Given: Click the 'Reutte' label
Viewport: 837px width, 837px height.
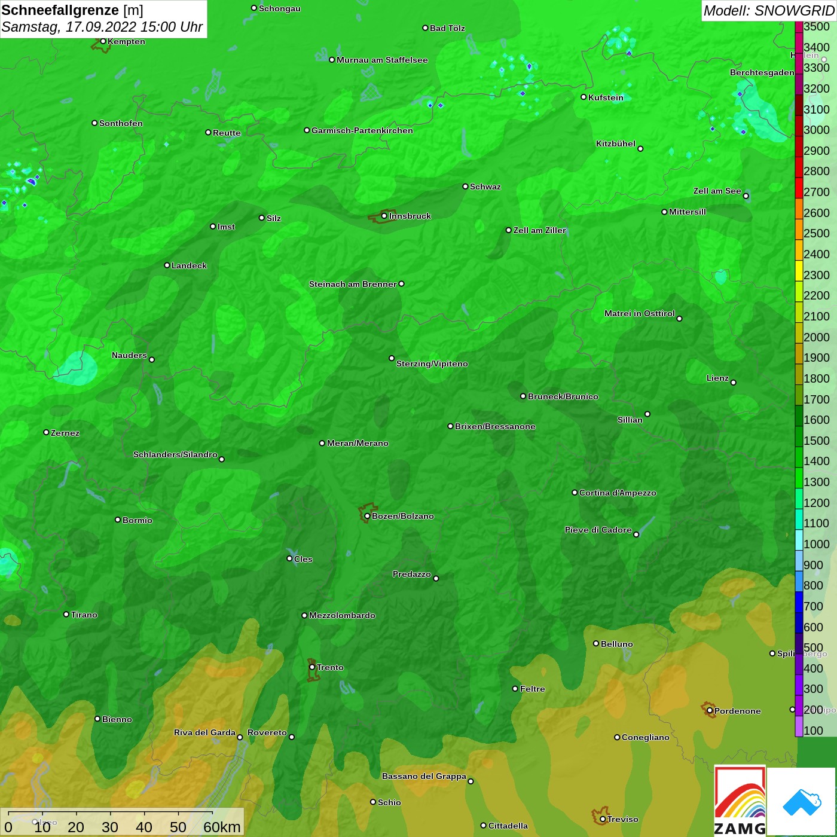Looking at the screenshot, I should [x=227, y=133].
